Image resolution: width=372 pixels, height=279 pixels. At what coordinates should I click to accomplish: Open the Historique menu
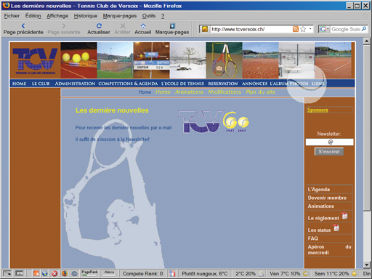pos(86,16)
